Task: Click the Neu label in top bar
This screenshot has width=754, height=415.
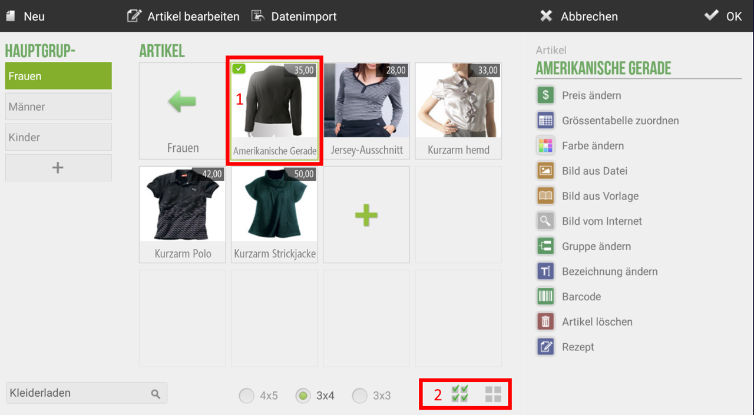Action: 34,16
